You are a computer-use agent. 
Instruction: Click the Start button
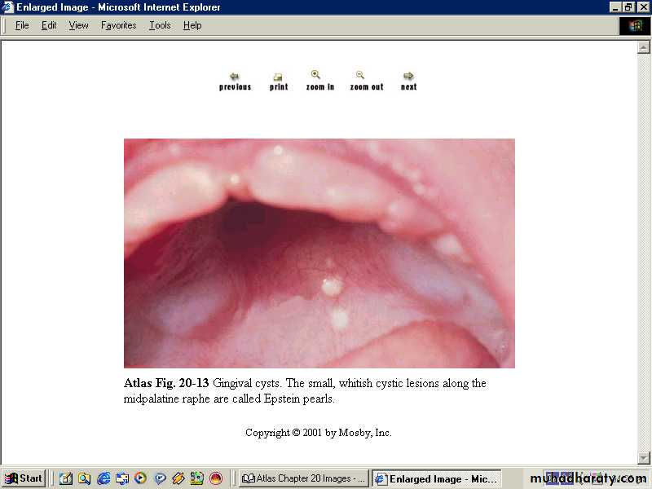(x=24, y=478)
